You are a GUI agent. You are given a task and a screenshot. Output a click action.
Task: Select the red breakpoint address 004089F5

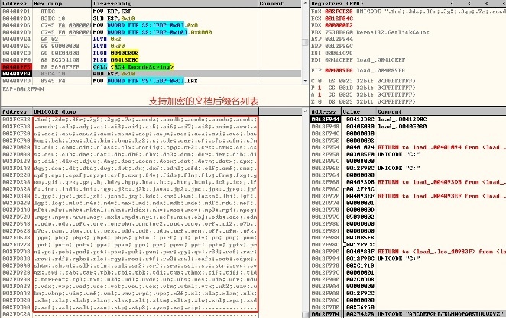click(x=14, y=66)
